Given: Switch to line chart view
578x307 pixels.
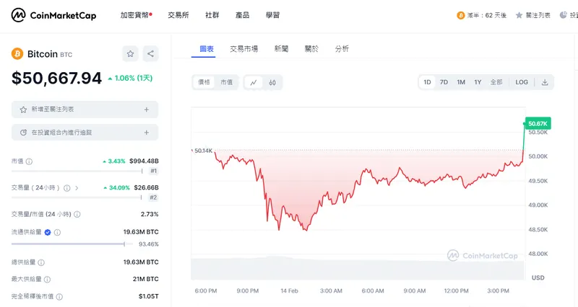Looking at the screenshot, I should tap(254, 82).
